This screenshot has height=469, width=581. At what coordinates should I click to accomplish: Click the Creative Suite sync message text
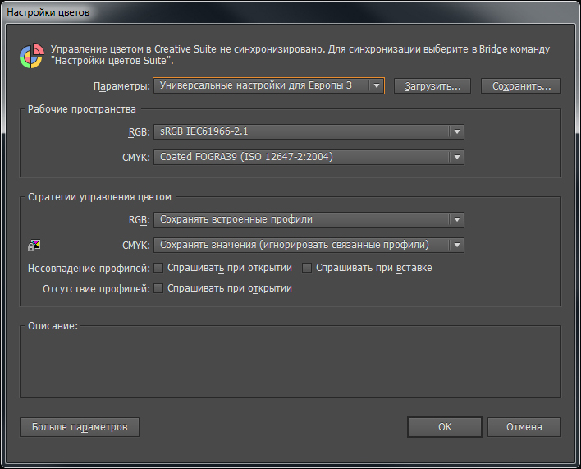(x=300, y=54)
